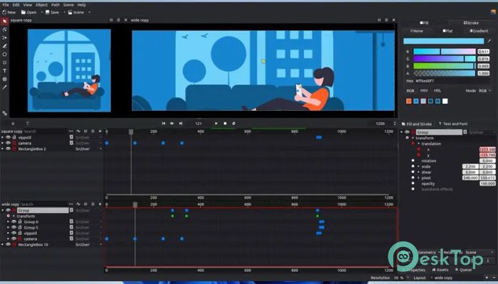
Task: Open the Edit menu
Action: 16,5
